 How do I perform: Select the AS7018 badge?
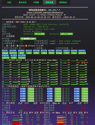pos(14,55)
